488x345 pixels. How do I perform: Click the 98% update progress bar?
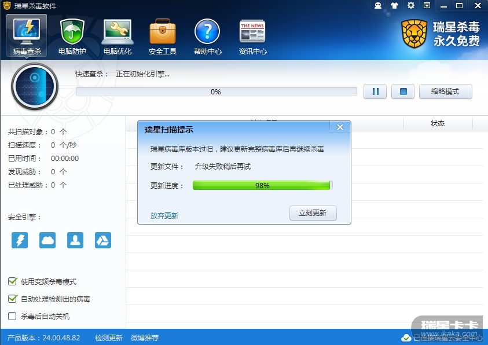click(x=263, y=185)
